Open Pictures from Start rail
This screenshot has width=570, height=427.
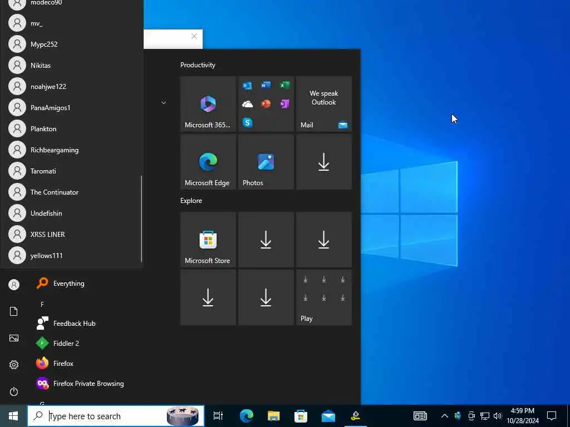click(14, 338)
